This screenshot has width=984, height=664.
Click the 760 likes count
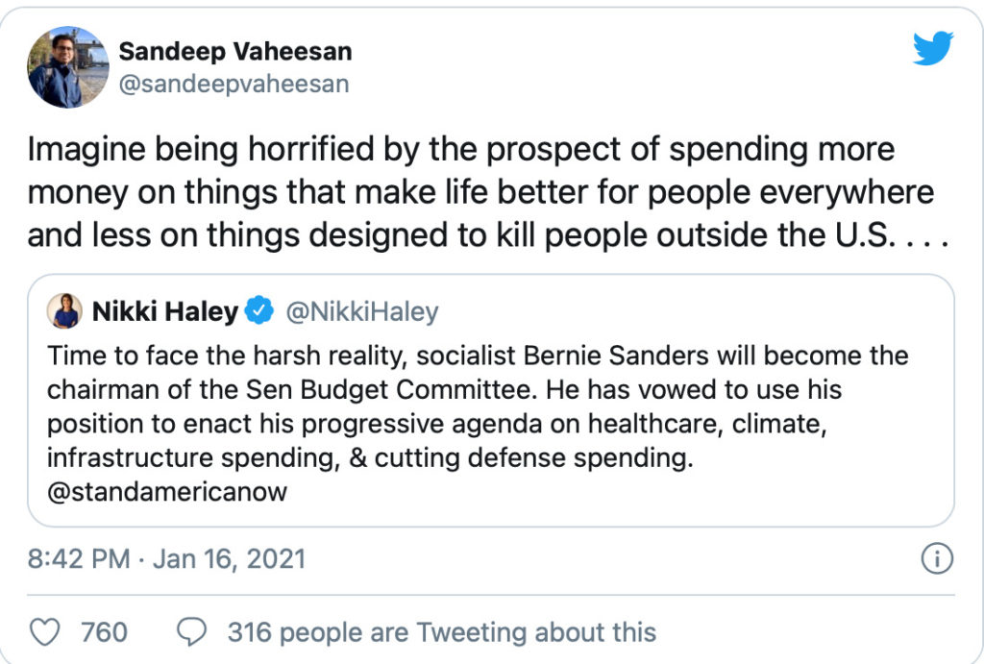(104, 631)
